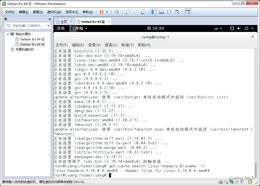Toggle the console view display
Image resolution: width=260 pixels, height=186 pixels.
[161, 12]
